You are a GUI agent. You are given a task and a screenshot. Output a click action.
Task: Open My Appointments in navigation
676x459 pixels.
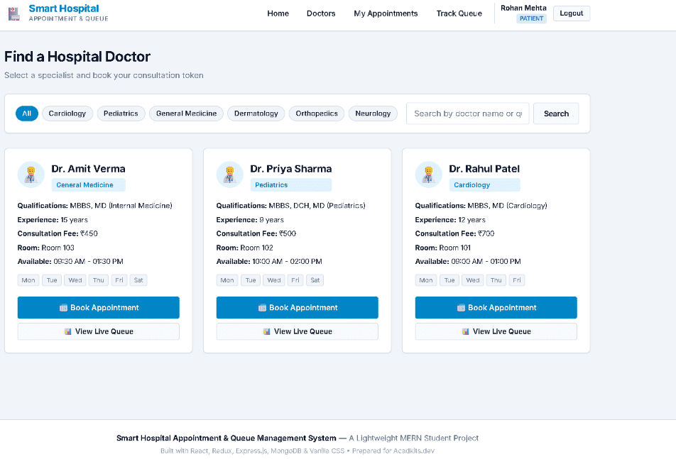pos(386,13)
